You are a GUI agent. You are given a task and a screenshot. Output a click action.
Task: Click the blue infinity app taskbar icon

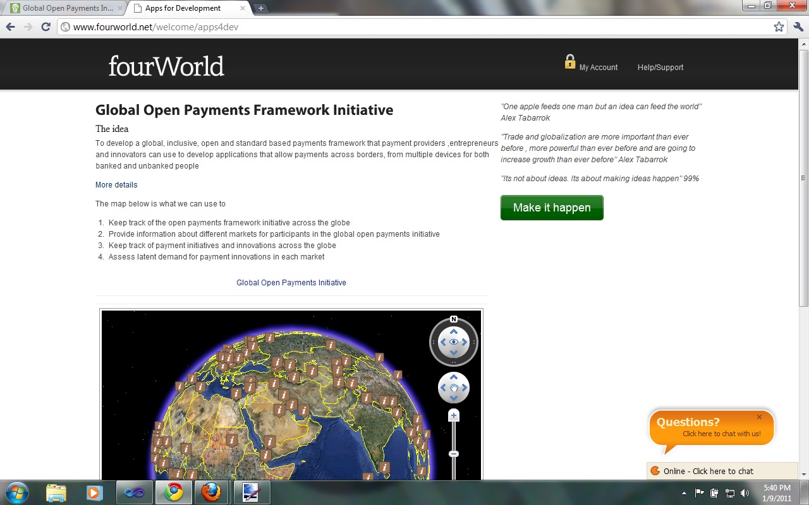coord(134,492)
